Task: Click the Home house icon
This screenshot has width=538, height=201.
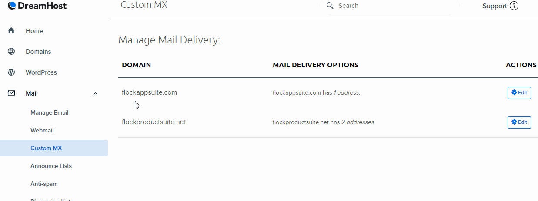Action: pos(11,31)
